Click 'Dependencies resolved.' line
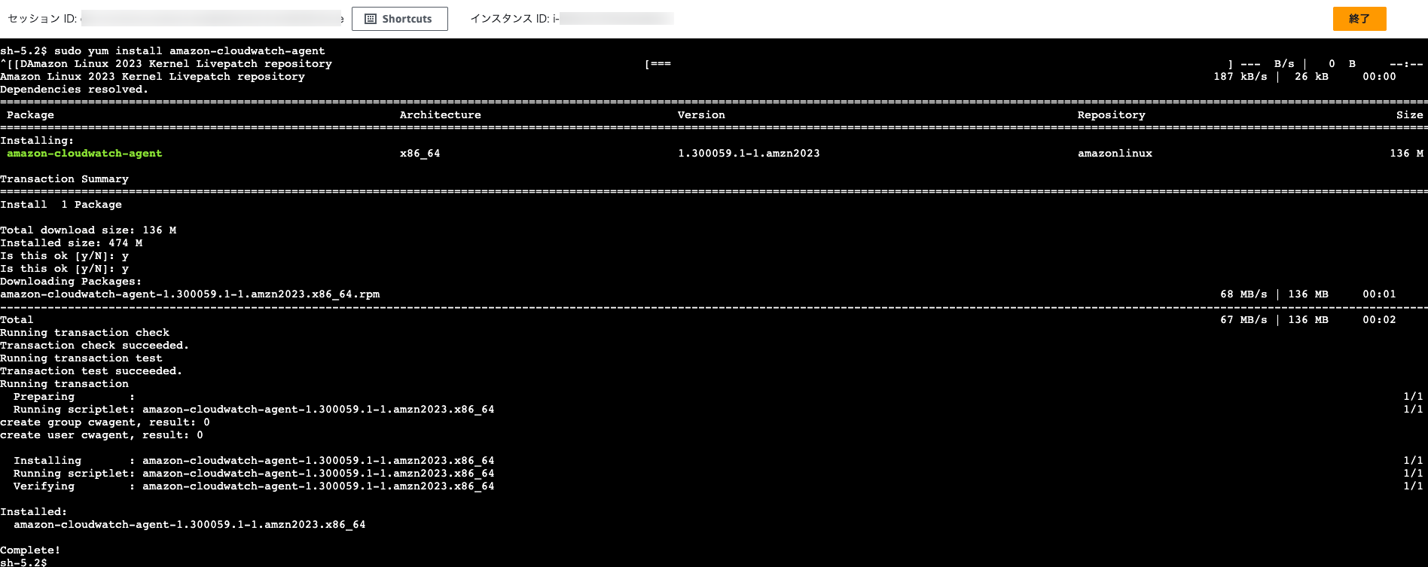Image resolution: width=1428 pixels, height=567 pixels. 75,90
